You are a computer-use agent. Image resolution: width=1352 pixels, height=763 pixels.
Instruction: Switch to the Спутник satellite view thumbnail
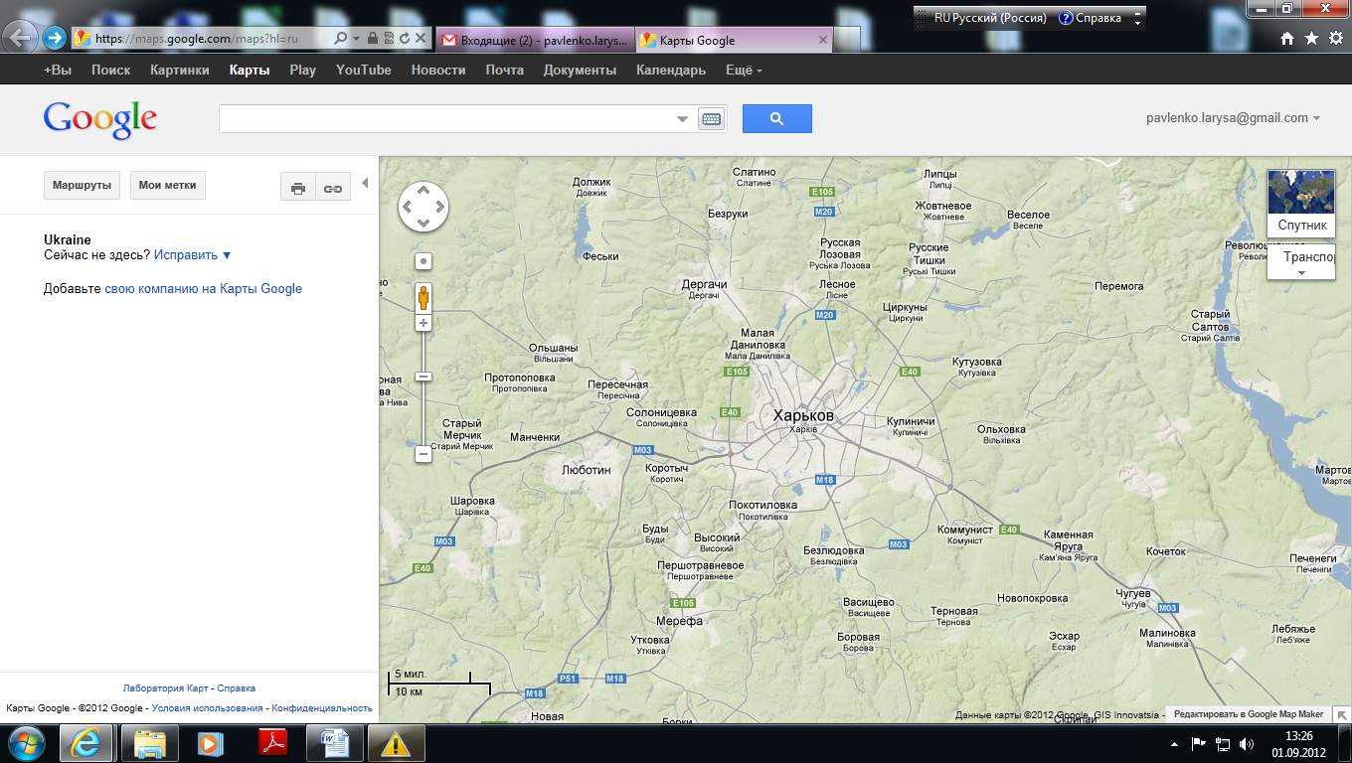[x=1301, y=203]
